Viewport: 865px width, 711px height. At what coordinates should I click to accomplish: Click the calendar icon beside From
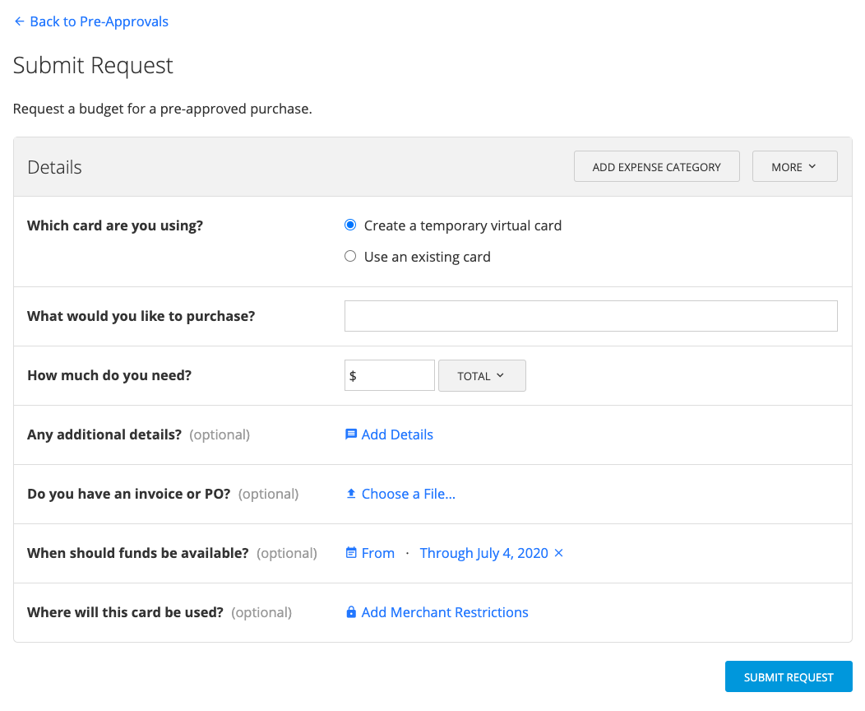[x=352, y=552]
